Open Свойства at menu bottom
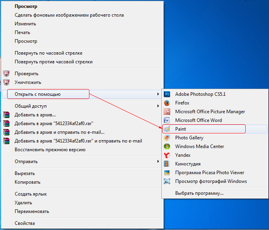This screenshot has height=230, width=269. [25, 223]
